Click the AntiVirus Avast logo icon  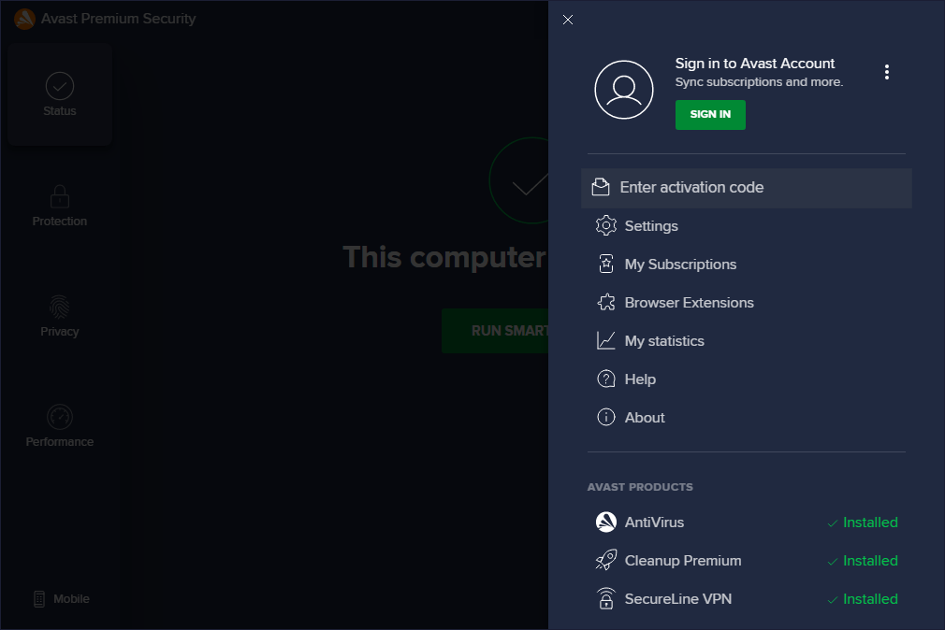click(605, 522)
